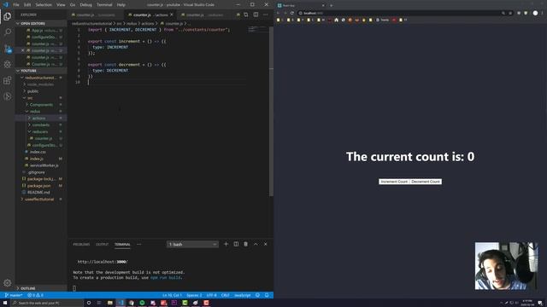This screenshot has height=307, width=547.
Task: Collapse the reducers folder
Action: coord(41,131)
